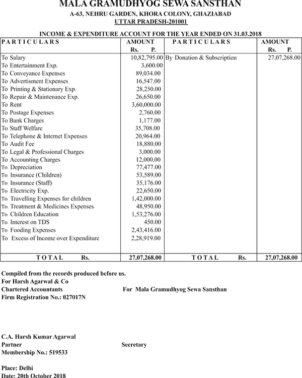
Task: Click the amount 53,589.00
Action: click(x=148, y=175)
